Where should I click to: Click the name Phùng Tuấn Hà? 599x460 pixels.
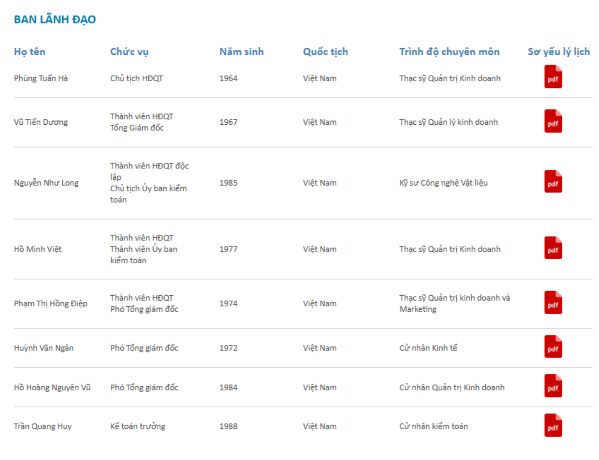point(41,78)
